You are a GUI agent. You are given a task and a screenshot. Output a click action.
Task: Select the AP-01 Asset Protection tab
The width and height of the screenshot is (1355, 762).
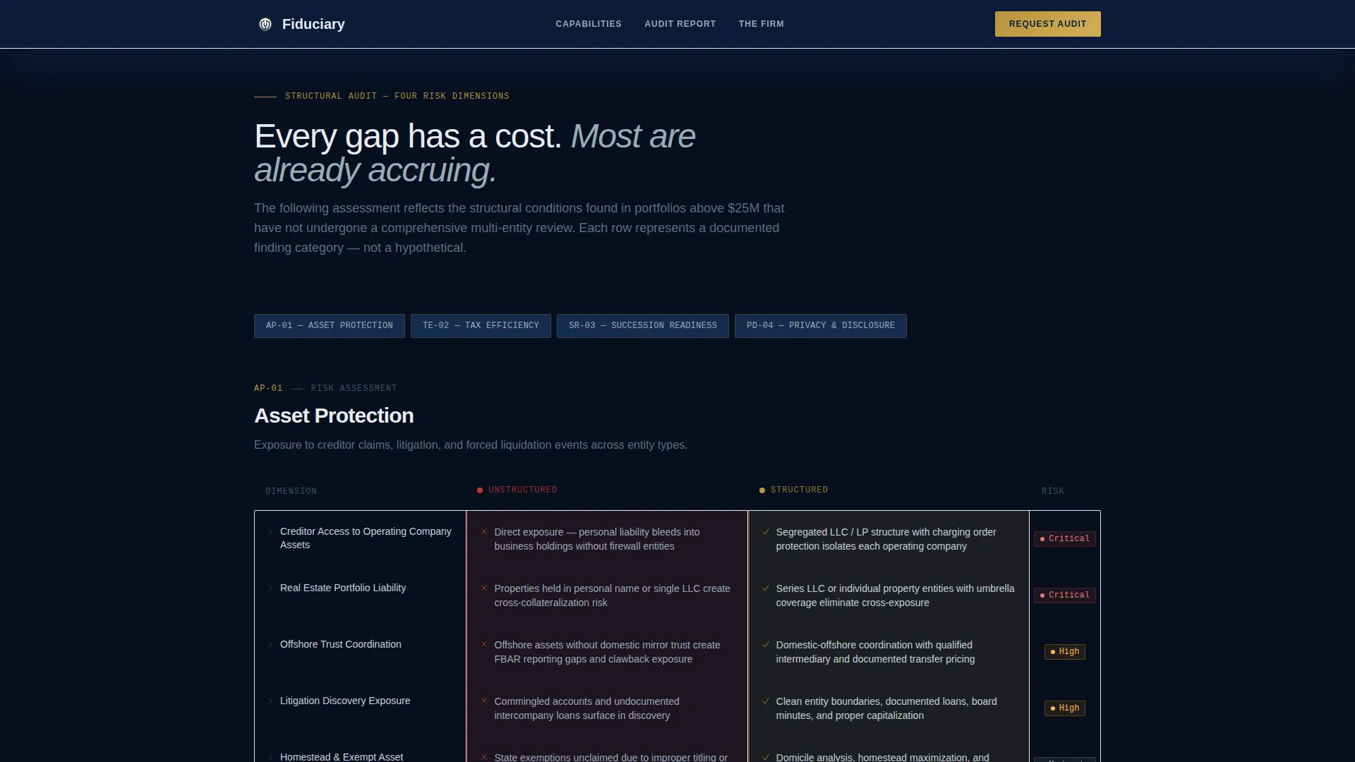tap(330, 326)
